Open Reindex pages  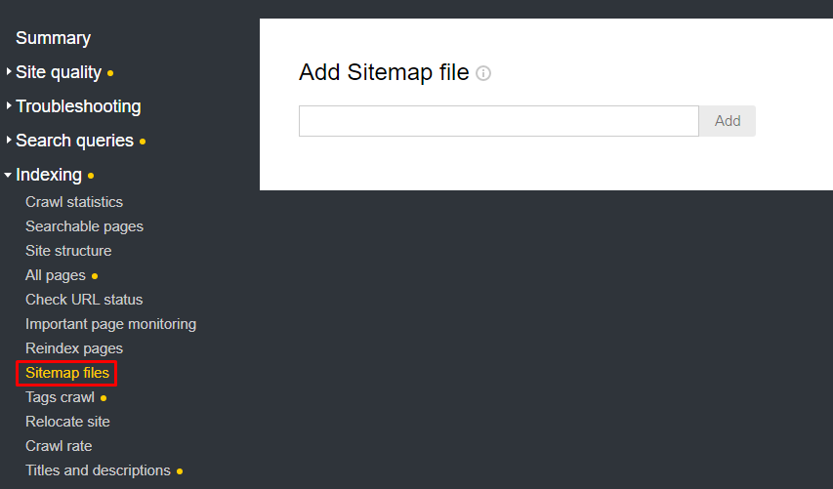[74, 348]
